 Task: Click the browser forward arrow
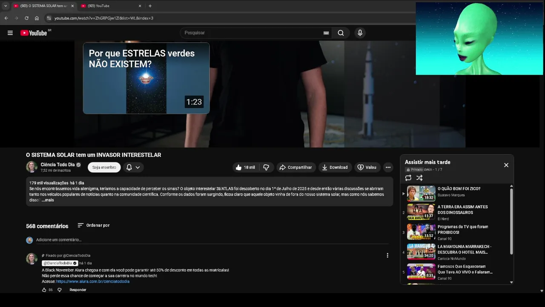pos(16,18)
